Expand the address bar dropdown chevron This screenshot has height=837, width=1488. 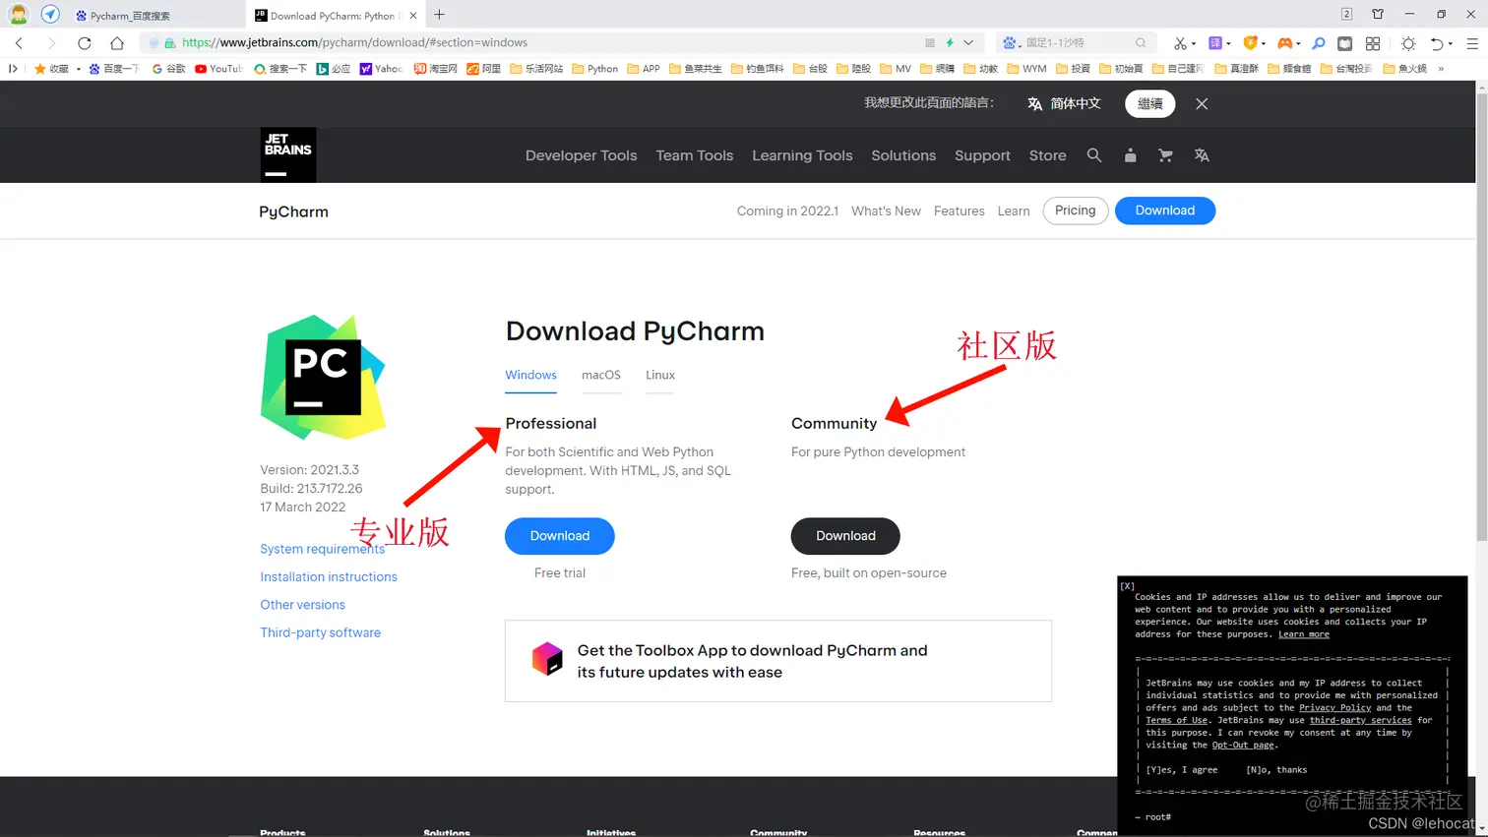968,42
